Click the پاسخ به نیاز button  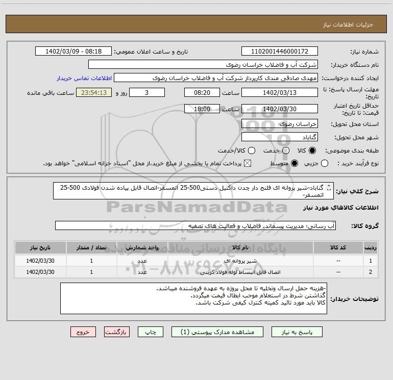point(297,332)
